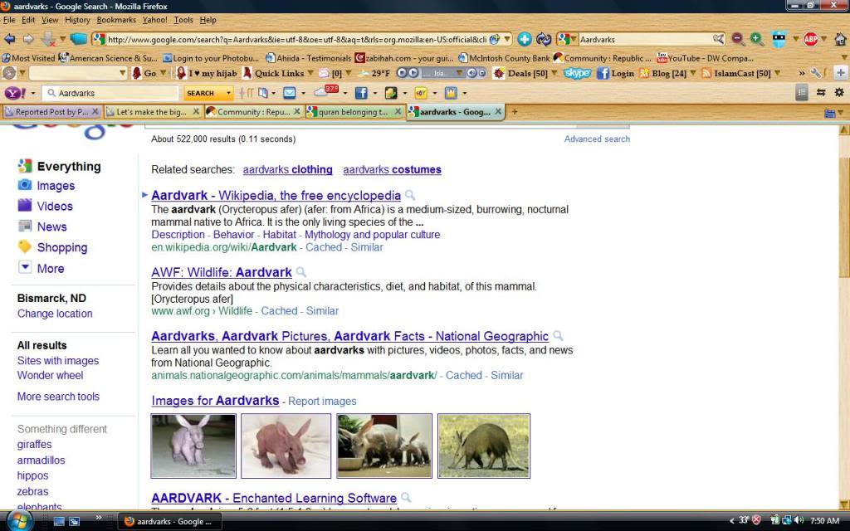Open the History menu
Screen dimensions: 850x531
pos(77,20)
